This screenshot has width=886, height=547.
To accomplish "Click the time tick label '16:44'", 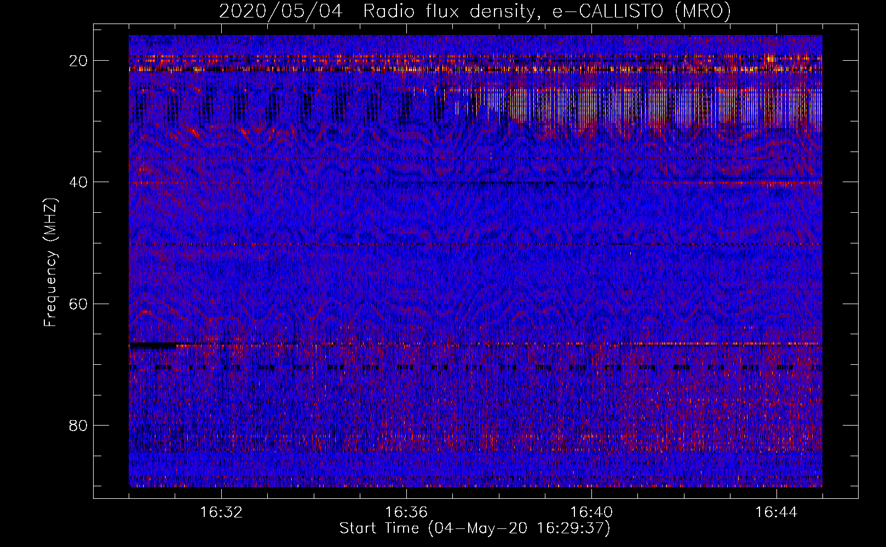I will [776, 513].
